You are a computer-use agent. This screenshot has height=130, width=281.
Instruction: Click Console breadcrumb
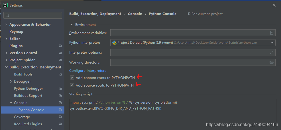(x=135, y=14)
